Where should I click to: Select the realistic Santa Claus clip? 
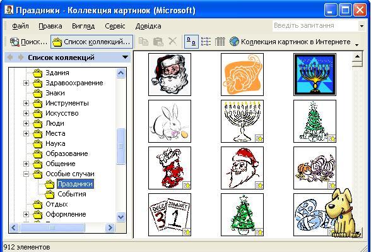click(170, 75)
